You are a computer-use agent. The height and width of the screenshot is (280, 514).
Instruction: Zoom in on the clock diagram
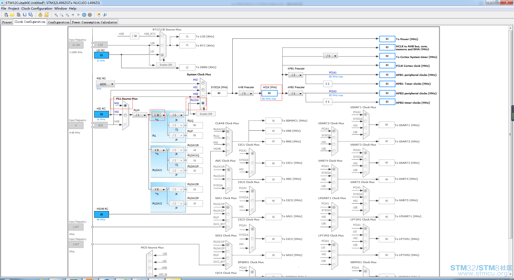point(56,15)
